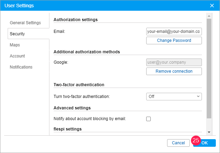
Task: Open the Notifications tab
Action: [x=21, y=67]
